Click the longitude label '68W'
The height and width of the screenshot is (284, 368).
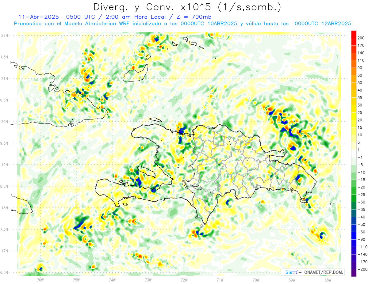click(328, 280)
